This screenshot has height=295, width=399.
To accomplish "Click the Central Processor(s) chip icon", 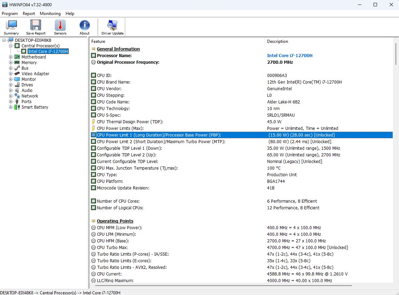I will tap(17, 46).
